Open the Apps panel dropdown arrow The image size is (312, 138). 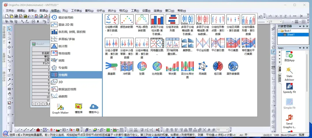click(x=300, y=48)
